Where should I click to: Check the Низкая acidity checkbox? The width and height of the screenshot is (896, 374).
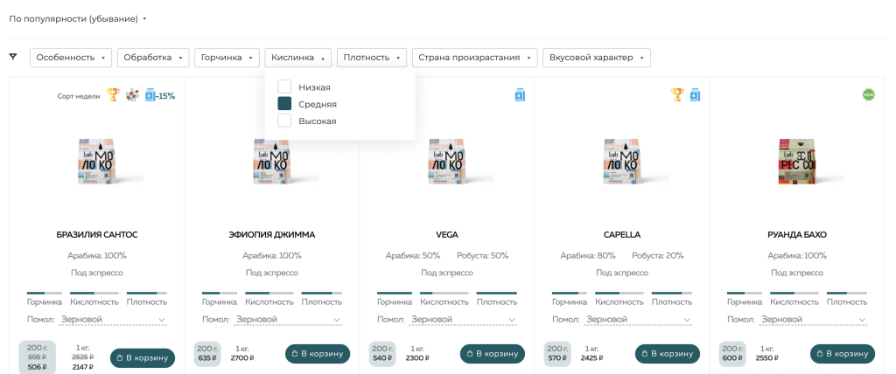coord(284,87)
